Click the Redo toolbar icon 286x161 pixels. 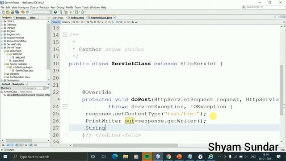coord(27,12)
